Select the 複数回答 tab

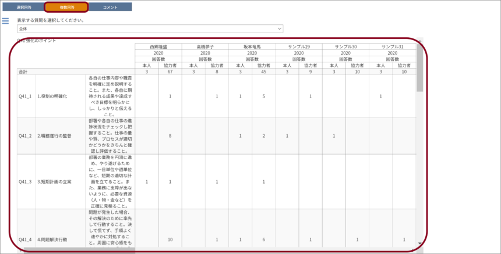coord(66,7)
